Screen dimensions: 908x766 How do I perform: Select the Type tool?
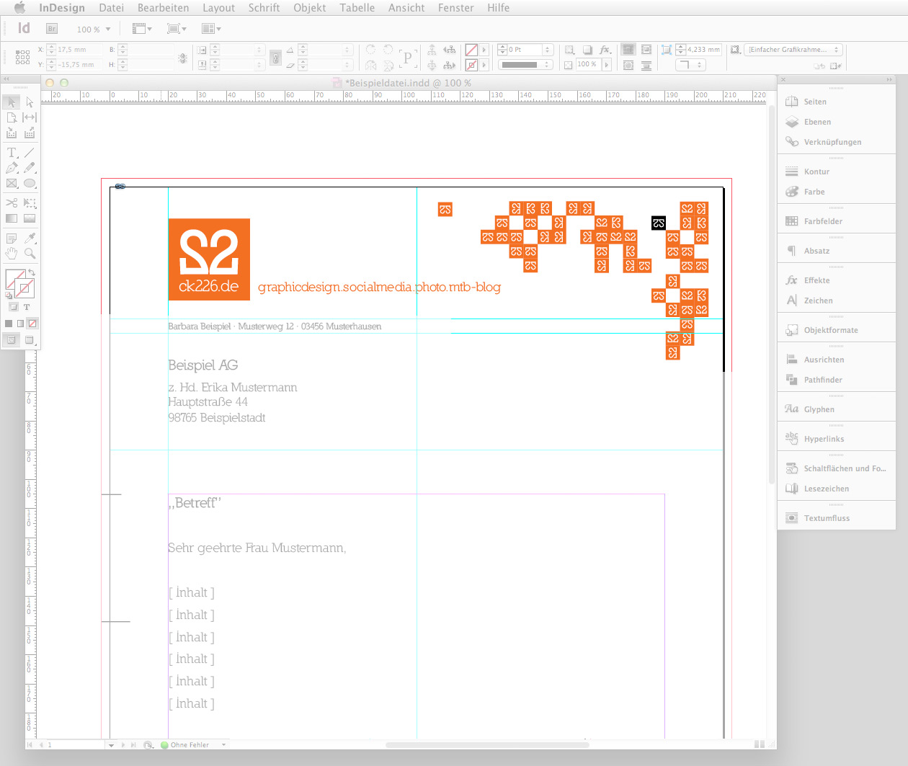tap(11, 152)
